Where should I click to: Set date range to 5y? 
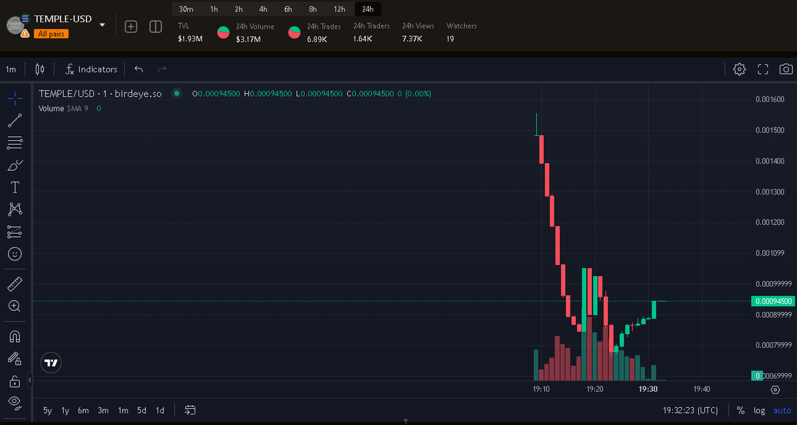[48, 410]
